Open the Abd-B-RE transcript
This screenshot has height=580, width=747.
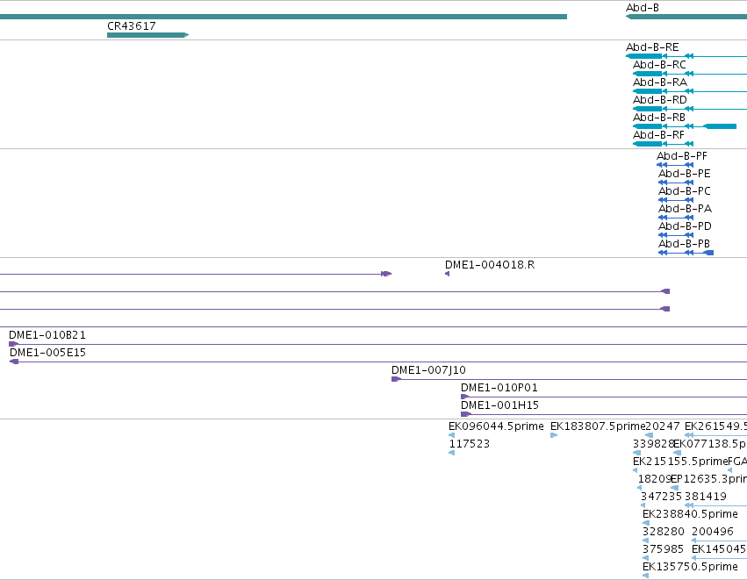click(x=652, y=47)
